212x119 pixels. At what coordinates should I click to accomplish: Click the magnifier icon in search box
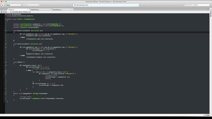185,5
